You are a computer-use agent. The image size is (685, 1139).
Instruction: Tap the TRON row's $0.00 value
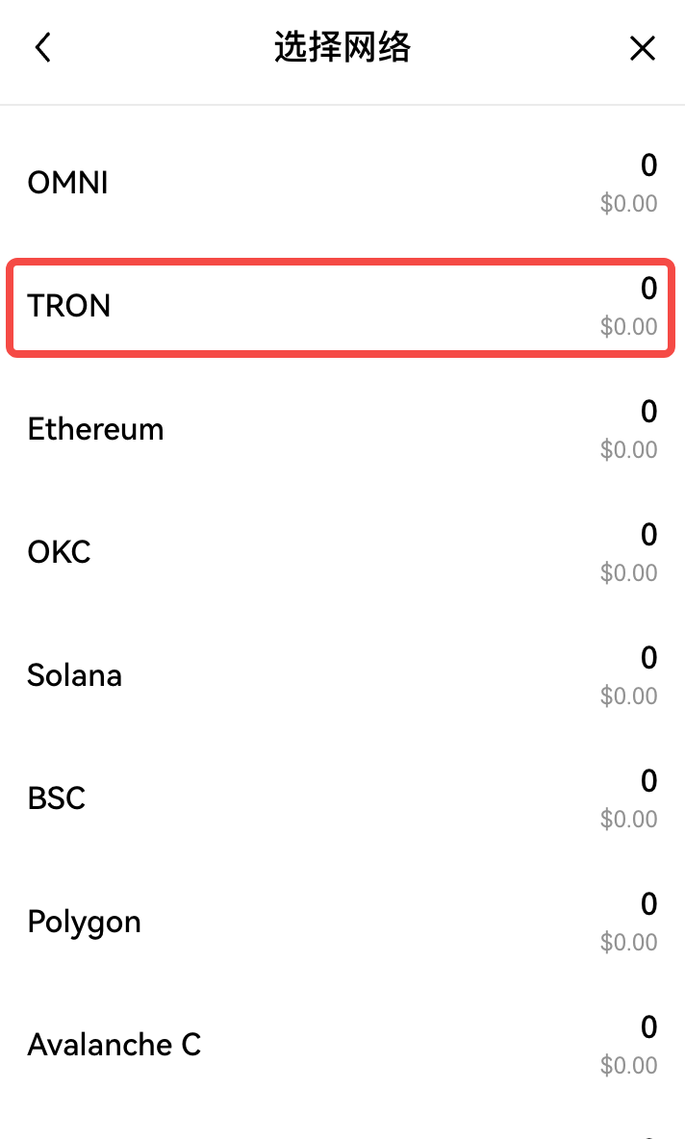tap(628, 327)
